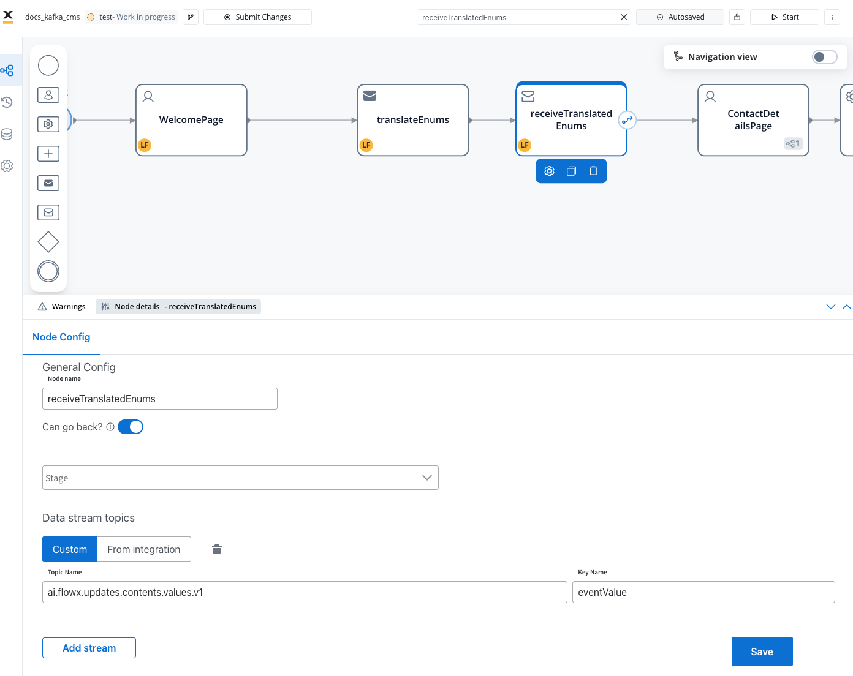
Task: Delete data stream topic with trash icon
Action: pos(217,549)
